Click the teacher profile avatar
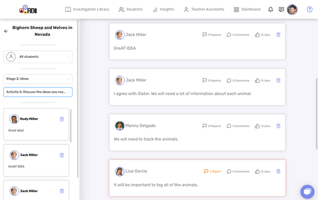Viewport: 318px width, 200px height. point(292,10)
